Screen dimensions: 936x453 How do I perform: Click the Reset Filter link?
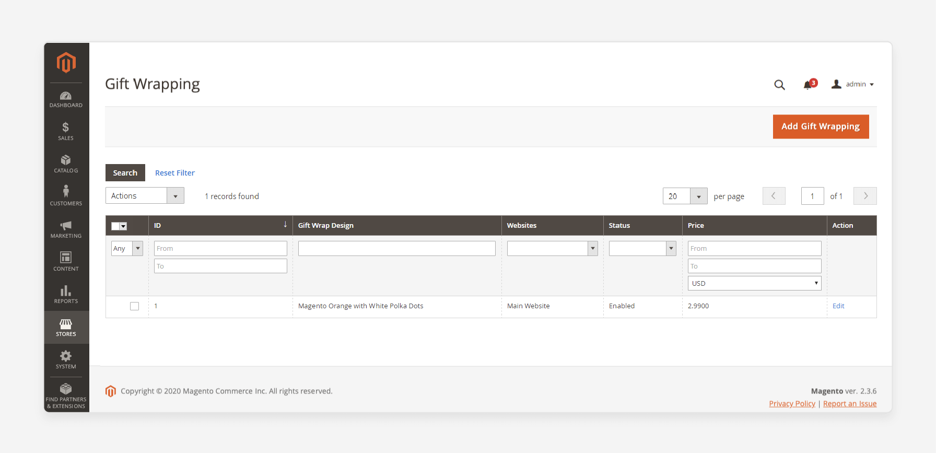pos(175,173)
